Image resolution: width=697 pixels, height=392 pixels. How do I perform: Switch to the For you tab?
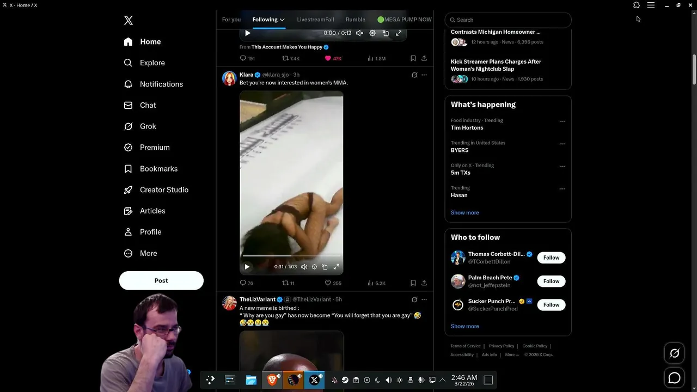point(231,20)
